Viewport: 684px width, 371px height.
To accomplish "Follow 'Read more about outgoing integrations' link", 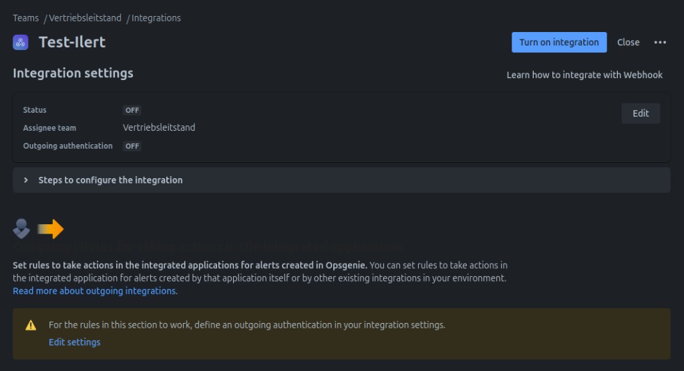I will 95,291.
